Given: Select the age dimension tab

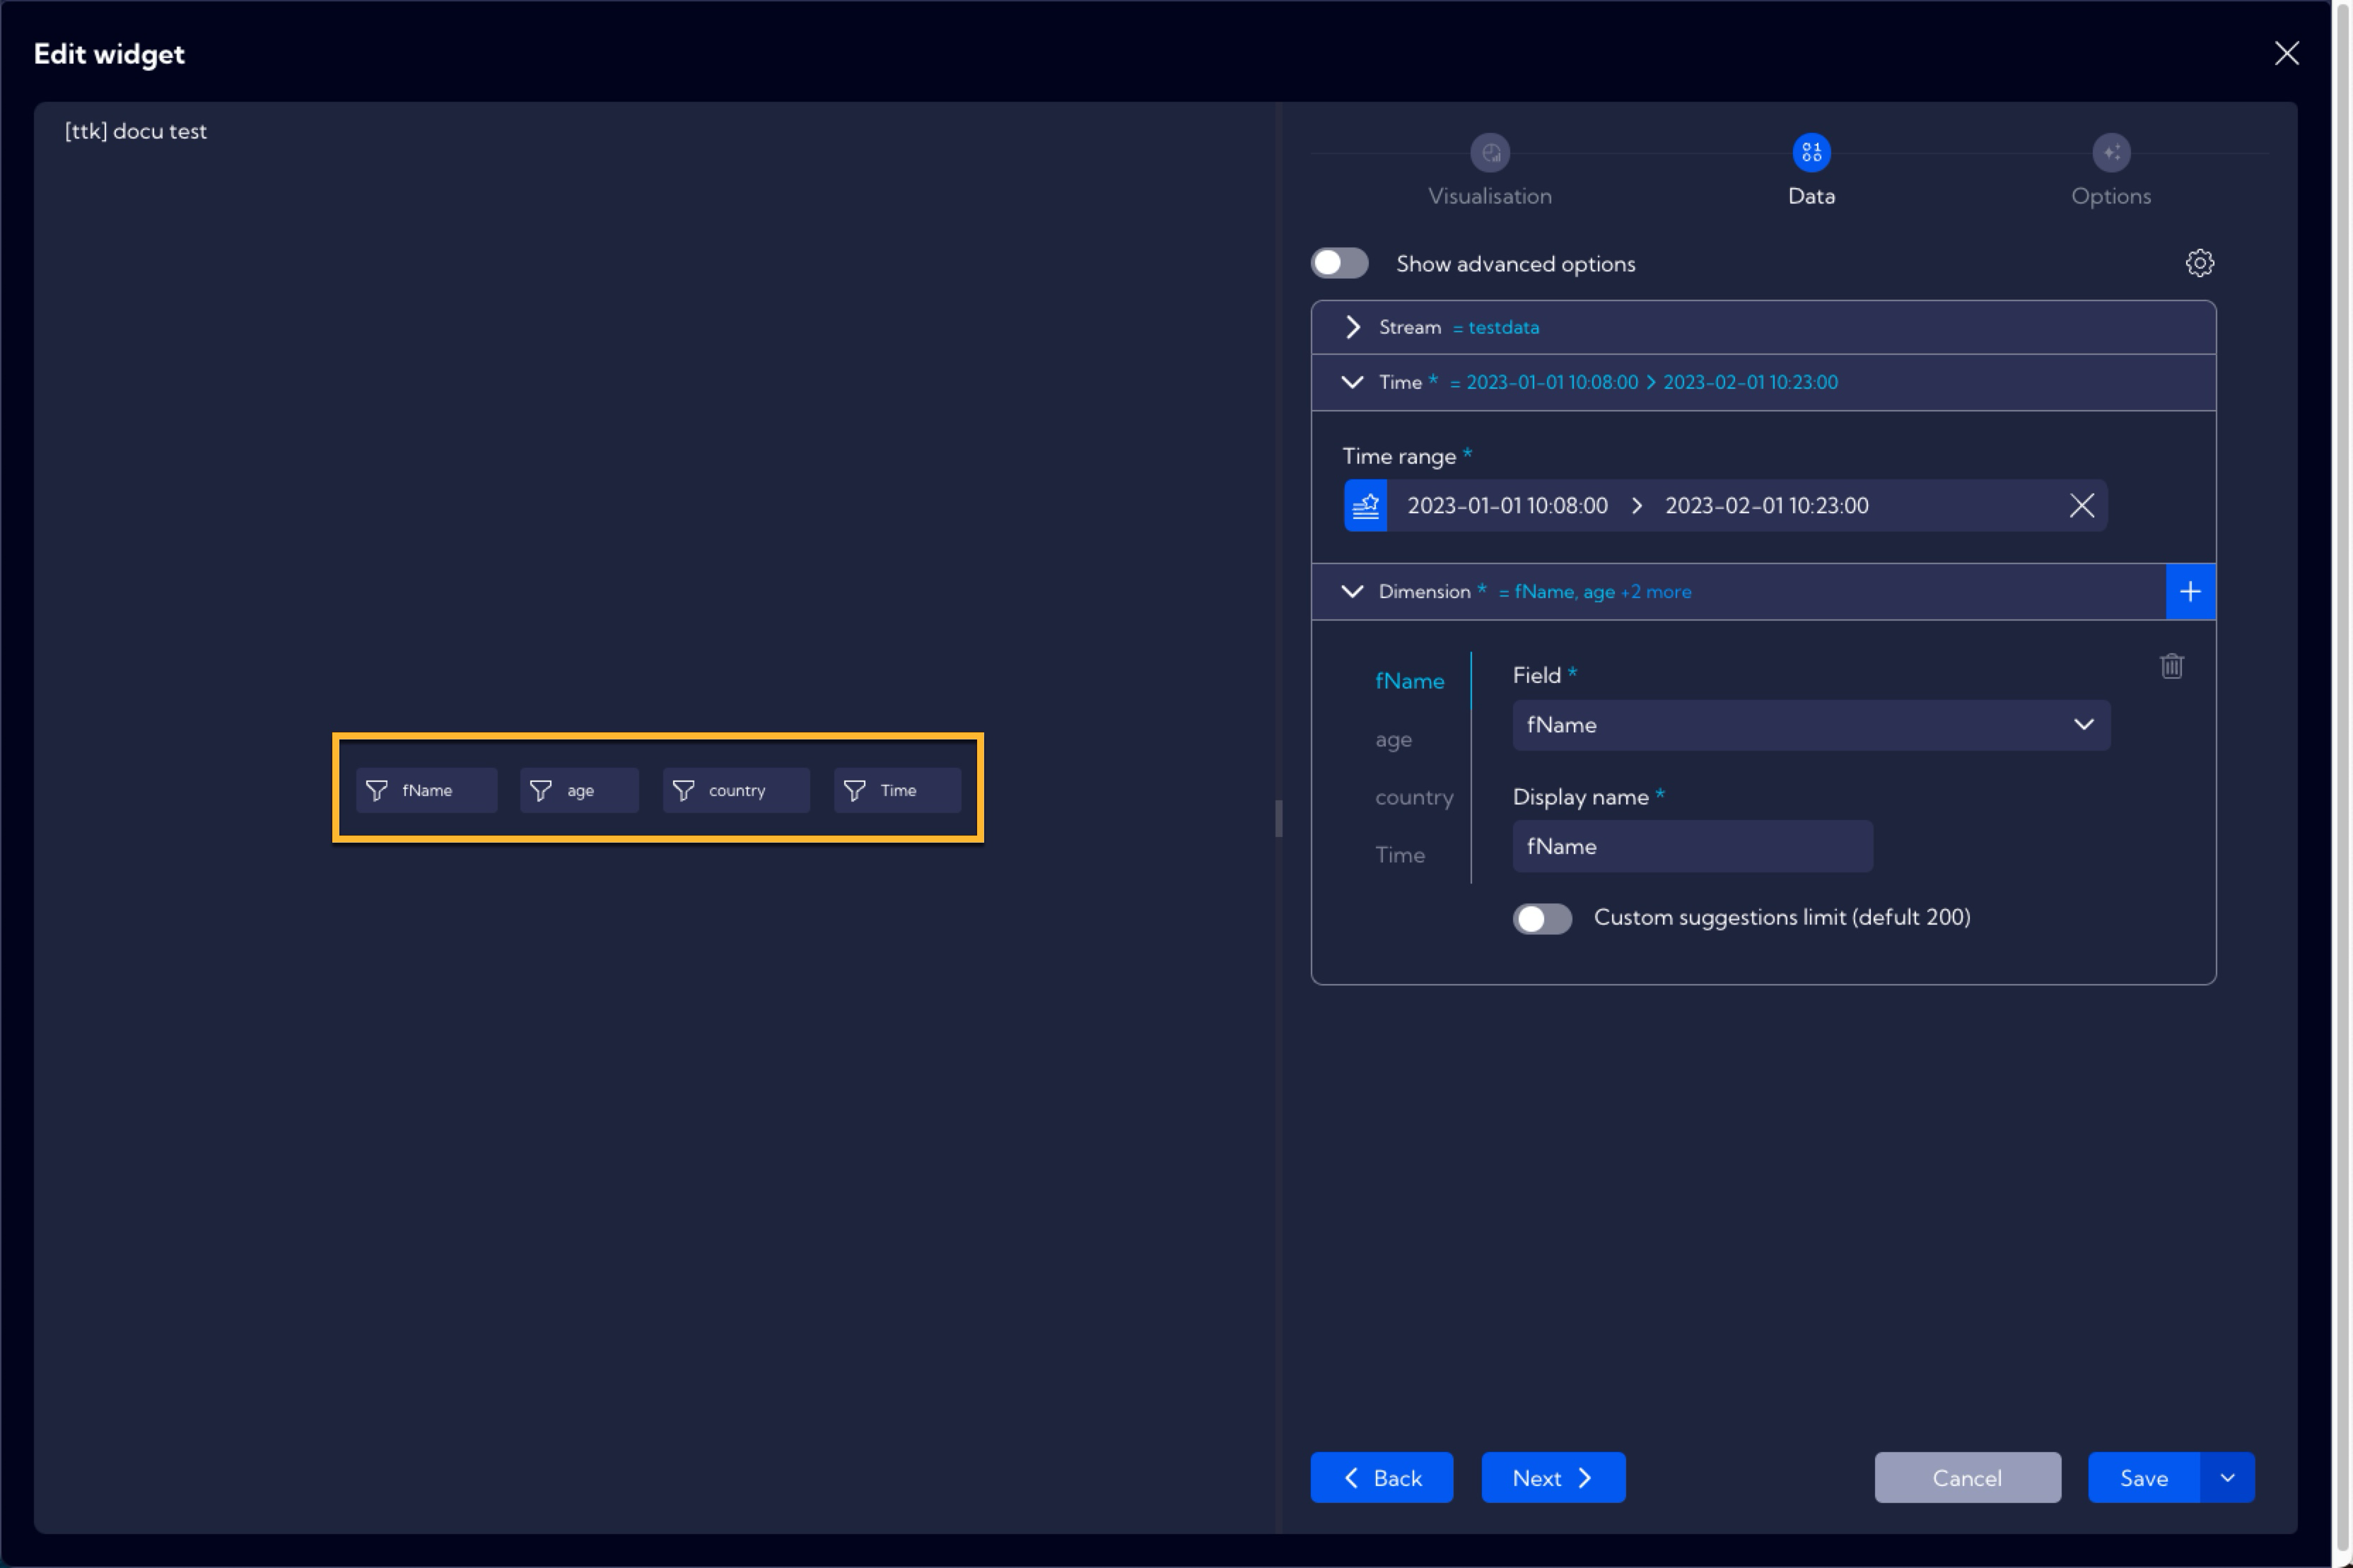Looking at the screenshot, I should point(1393,740).
